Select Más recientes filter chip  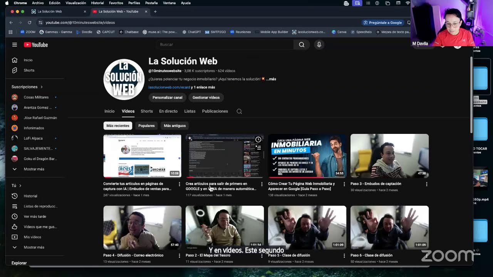(118, 126)
